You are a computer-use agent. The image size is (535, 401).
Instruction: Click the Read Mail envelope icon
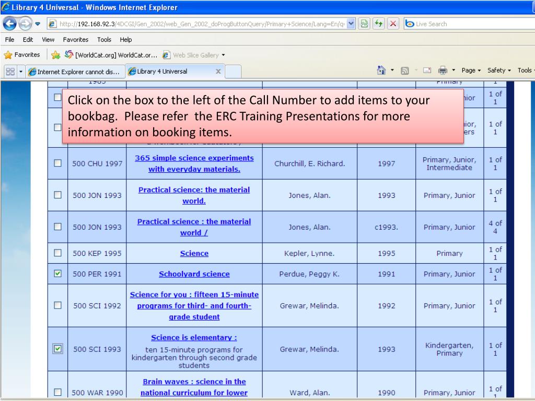click(427, 70)
